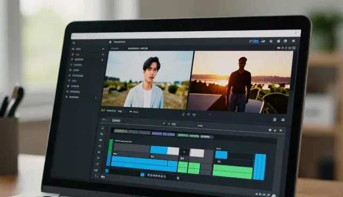
Task: Click the striped blue block at timeline's right end
Action: tap(259, 167)
